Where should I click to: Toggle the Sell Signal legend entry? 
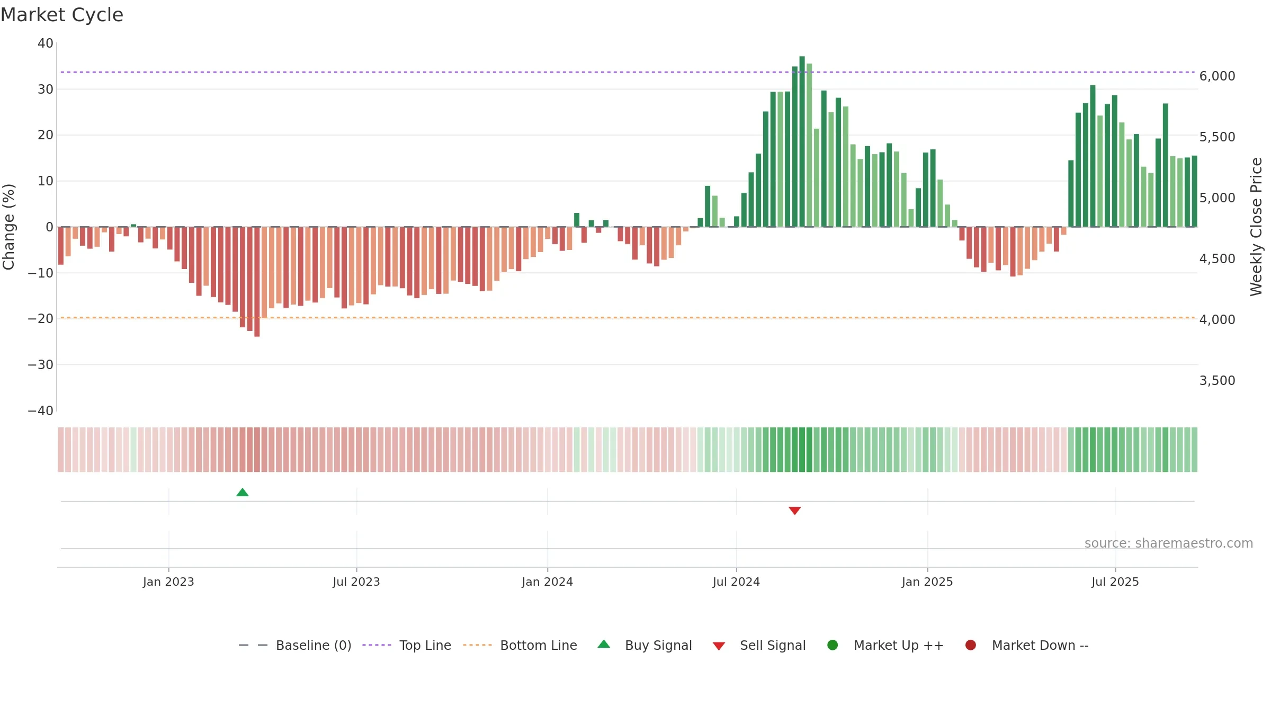(759, 646)
